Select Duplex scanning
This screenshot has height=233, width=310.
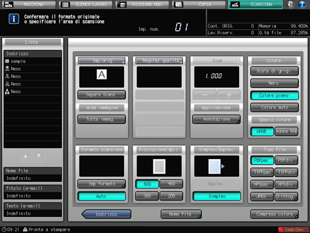[216, 184]
